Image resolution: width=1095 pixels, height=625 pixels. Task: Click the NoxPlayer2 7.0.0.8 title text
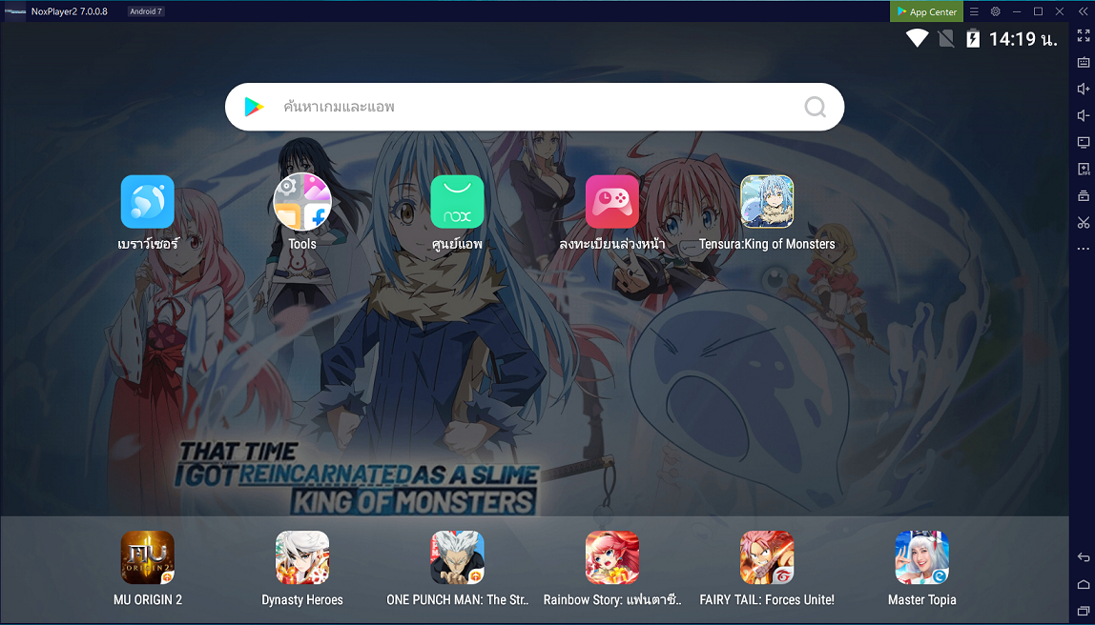tap(69, 11)
